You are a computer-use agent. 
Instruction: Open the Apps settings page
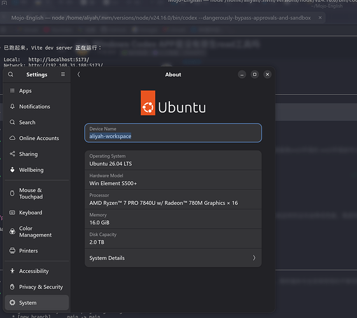[x=37, y=91]
